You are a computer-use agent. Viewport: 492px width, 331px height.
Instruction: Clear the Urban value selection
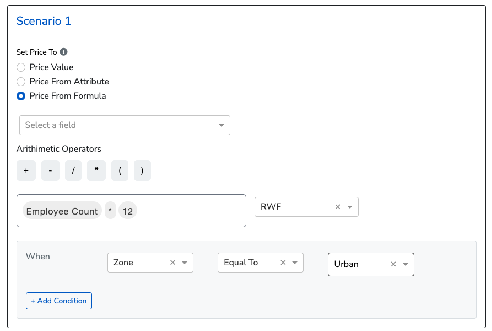point(393,264)
